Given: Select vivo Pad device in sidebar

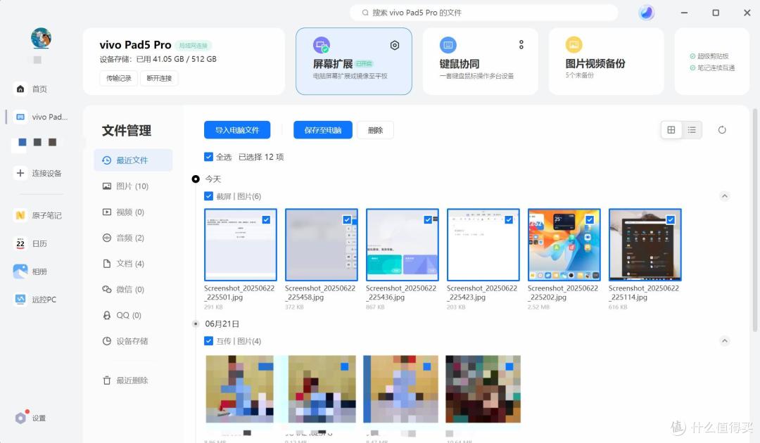Looking at the screenshot, I should [x=42, y=117].
